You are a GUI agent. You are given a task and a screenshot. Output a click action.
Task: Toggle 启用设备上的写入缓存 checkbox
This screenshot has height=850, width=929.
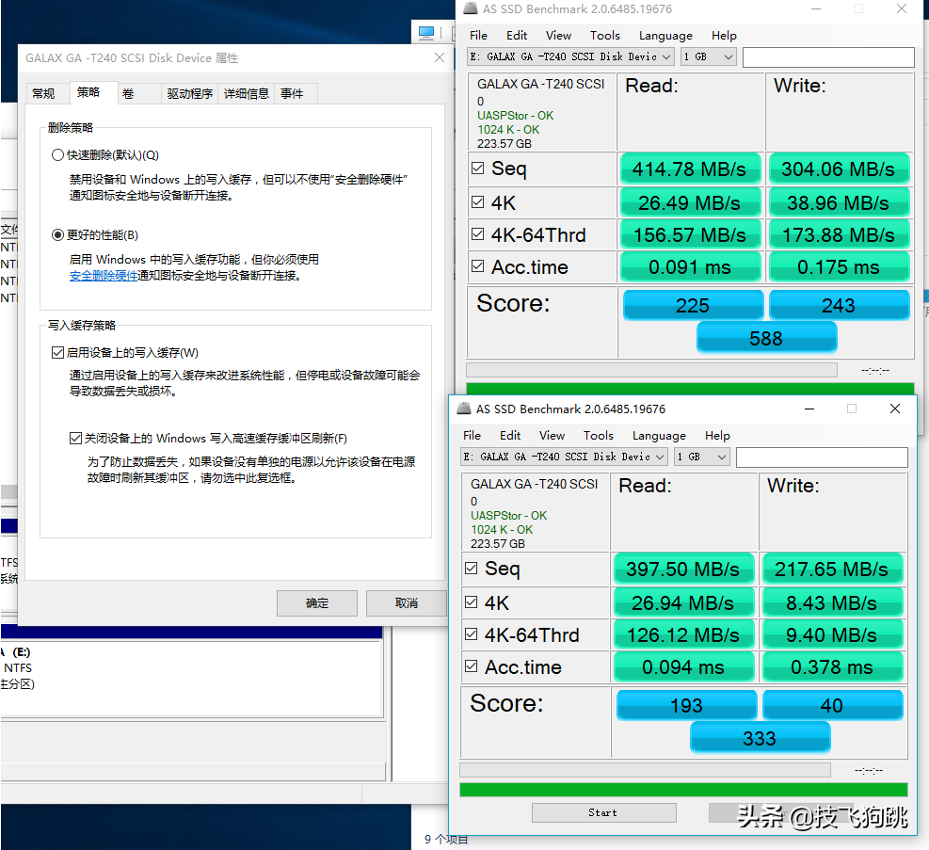click(57, 353)
